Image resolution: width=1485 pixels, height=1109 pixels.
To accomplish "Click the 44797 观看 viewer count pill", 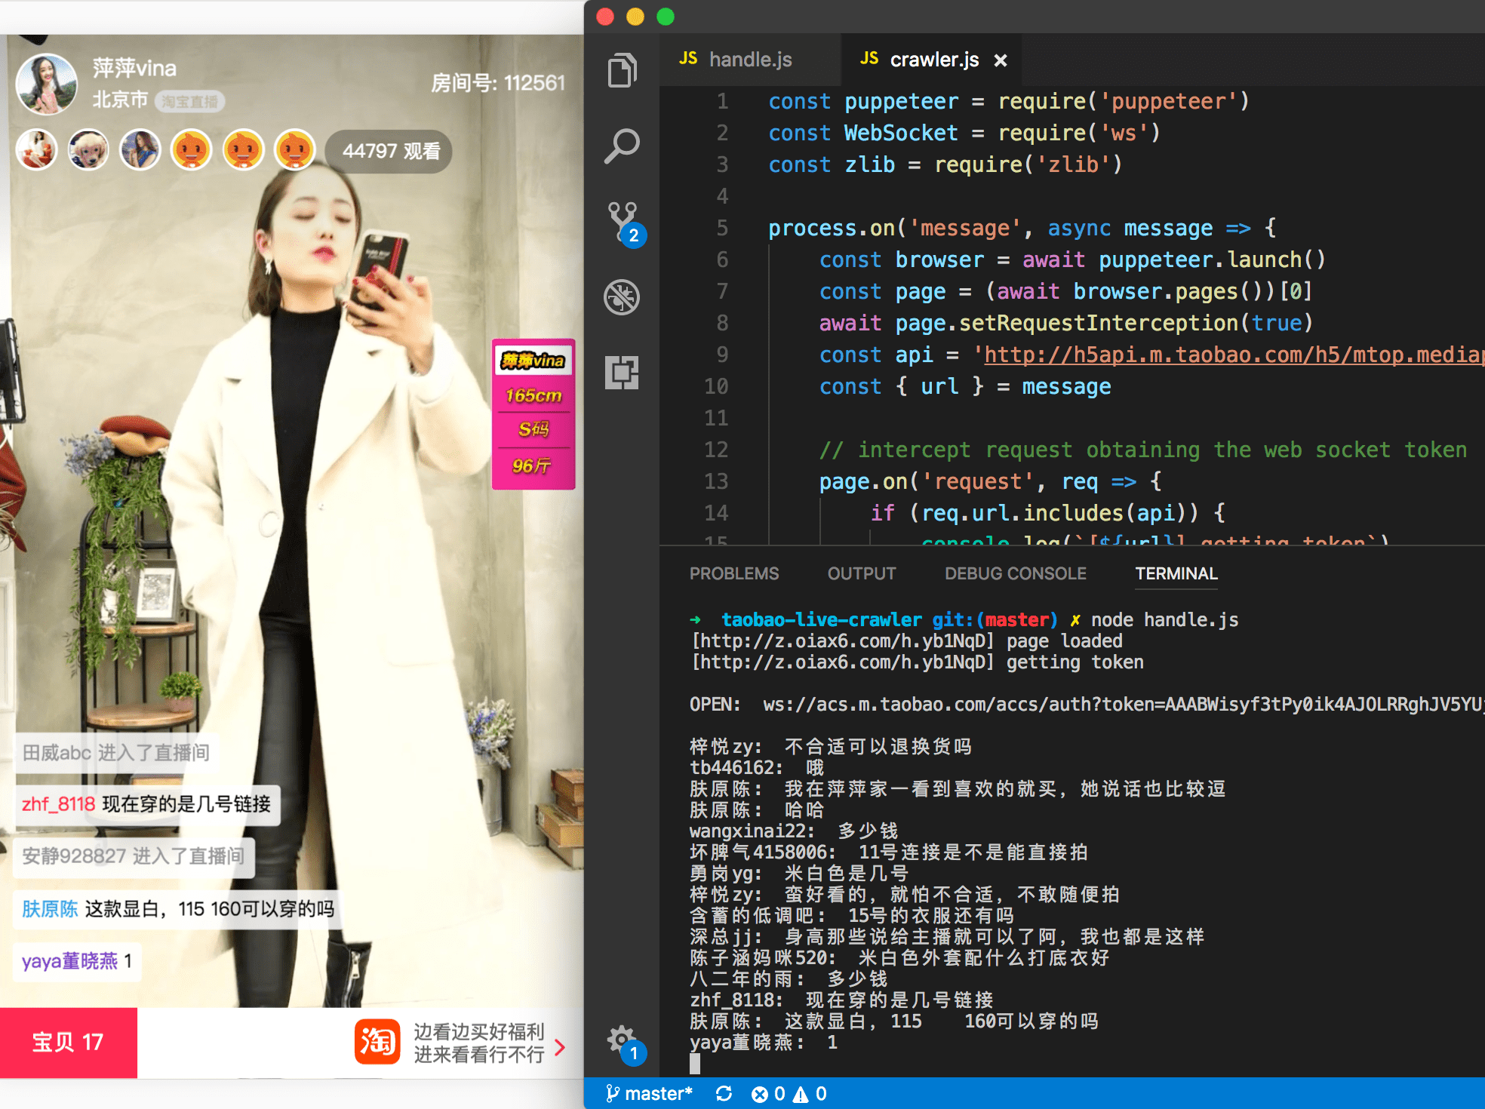I will (x=389, y=151).
